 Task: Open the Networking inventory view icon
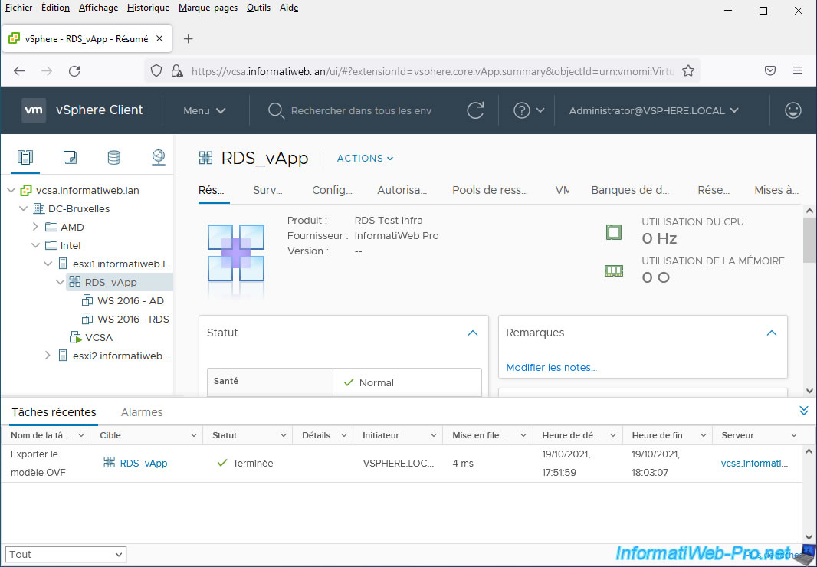pos(159,157)
